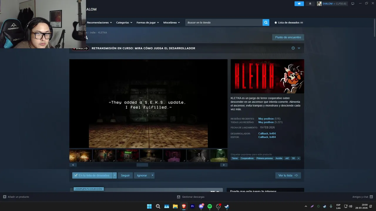The width and height of the screenshot is (376, 211).
Task: Click the Seguir button
Action: click(x=125, y=176)
